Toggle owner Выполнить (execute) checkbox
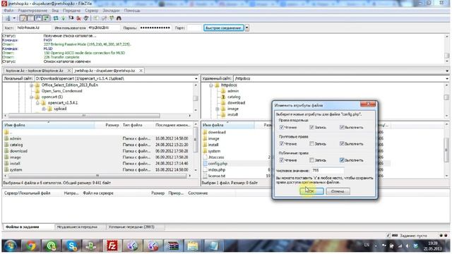The image size is (452, 254). point(342,127)
